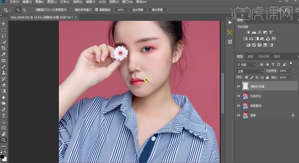Click the Zoom Out magnifier icon
The height and width of the screenshot is (163, 299).
click(x=24, y=10)
